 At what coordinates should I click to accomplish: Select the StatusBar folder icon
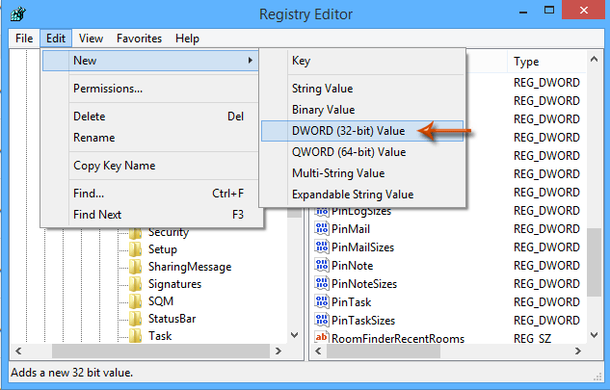point(135,319)
